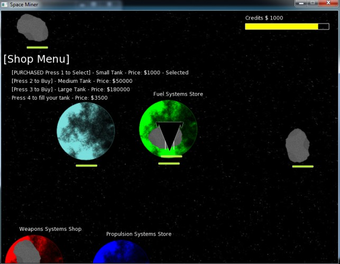Click the Propulsion Systems Store label
The width and height of the screenshot is (340, 264).
pos(139,234)
